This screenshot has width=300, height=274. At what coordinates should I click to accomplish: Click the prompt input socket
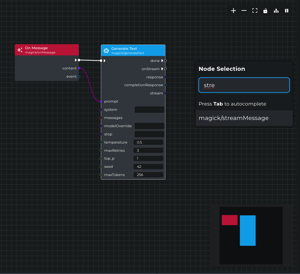[x=102, y=101]
